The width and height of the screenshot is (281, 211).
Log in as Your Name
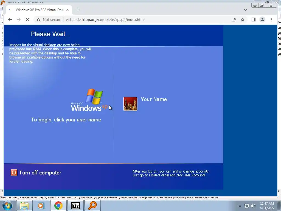(x=154, y=99)
